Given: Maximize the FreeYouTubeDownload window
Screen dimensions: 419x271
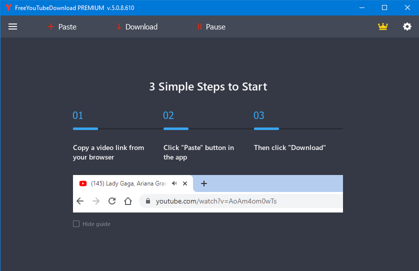Looking at the screenshot, I should (384, 7).
